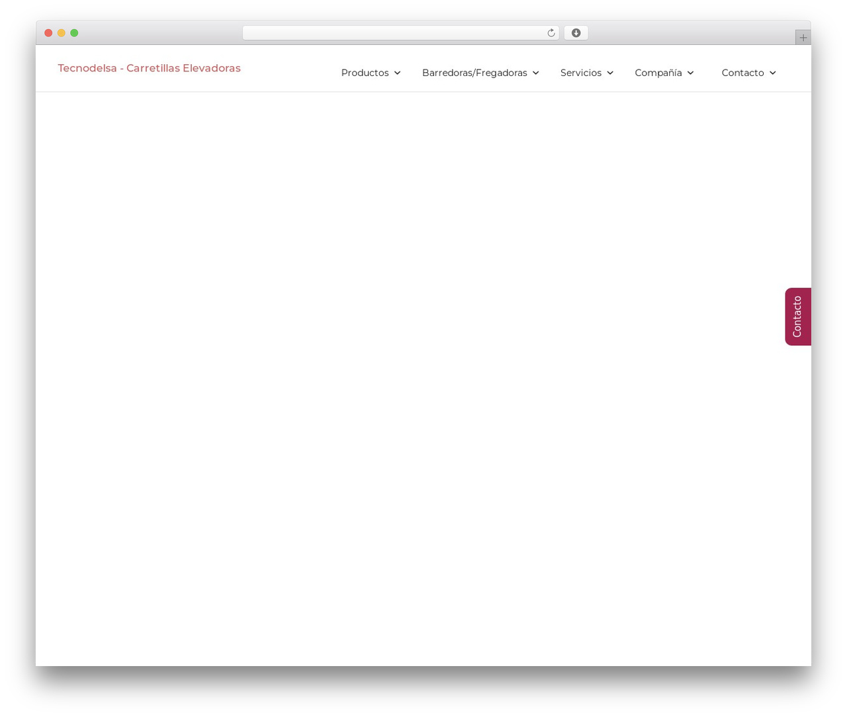
Task: Expand the Barredoras/Fregadoras chevron
Action: (535, 73)
